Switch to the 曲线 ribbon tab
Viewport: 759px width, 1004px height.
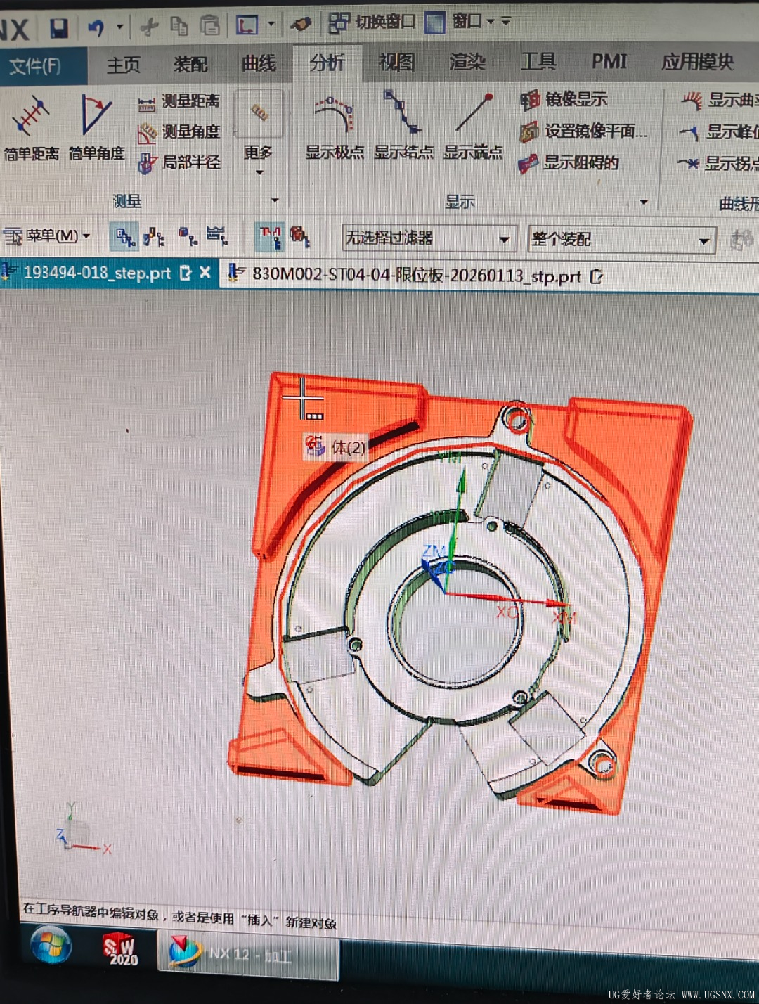click(259, 64)
